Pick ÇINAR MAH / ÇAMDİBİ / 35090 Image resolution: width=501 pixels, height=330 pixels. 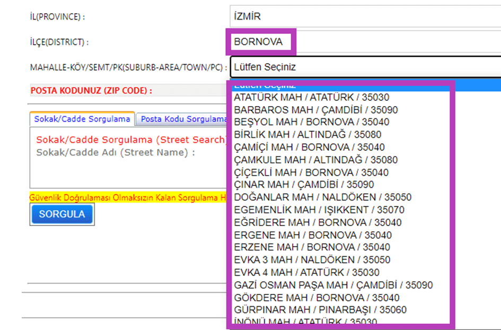pos(304,185)
